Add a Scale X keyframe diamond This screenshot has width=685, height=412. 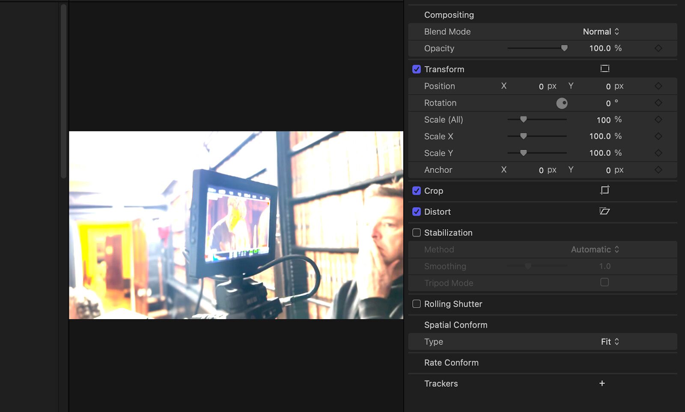[x=658, y=136]
